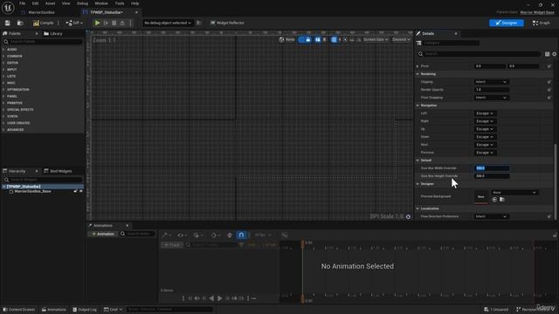Open the sequencer curve editor icon
The image size is (559, 314).
284,235
